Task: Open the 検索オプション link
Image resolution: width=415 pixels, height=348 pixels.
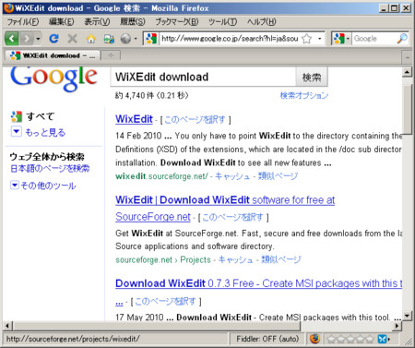Action: click(x=304, y=95)
